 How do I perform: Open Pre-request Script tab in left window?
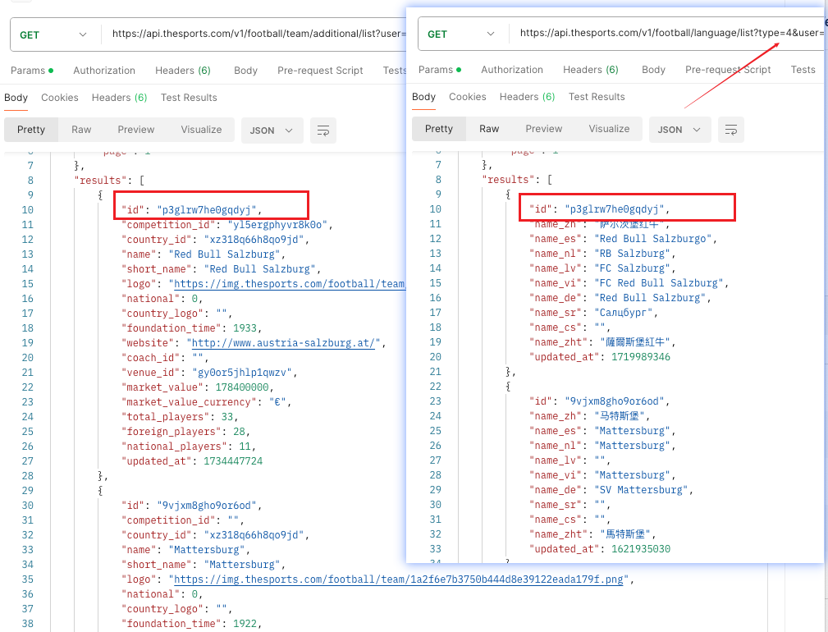pyautogui.click(x=320, y=71)
